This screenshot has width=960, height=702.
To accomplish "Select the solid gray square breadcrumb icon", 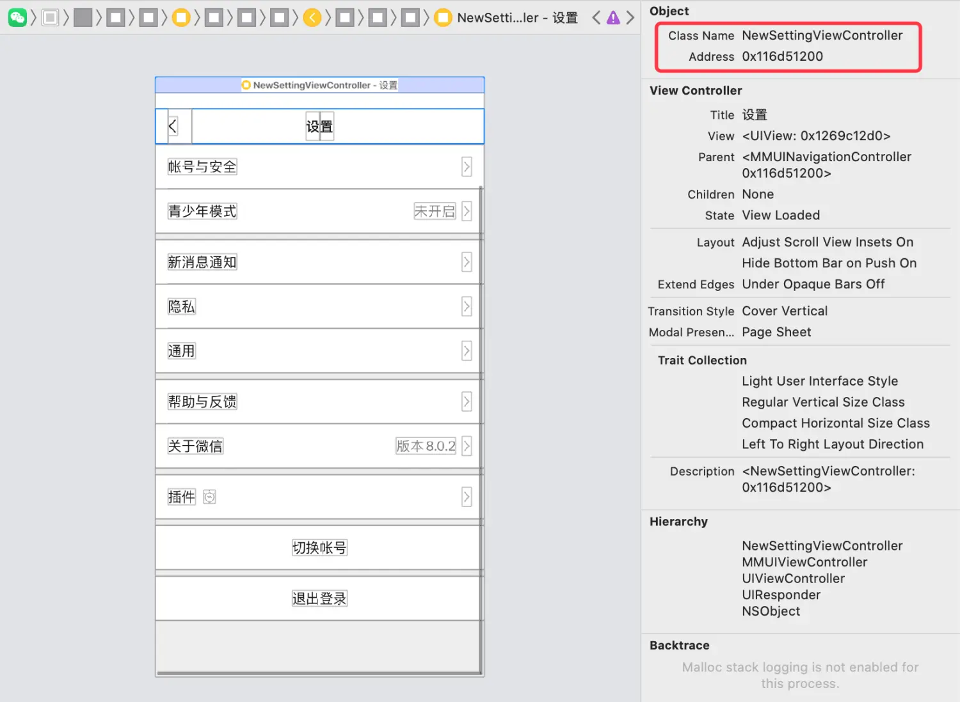I will (x=83, y=17).
